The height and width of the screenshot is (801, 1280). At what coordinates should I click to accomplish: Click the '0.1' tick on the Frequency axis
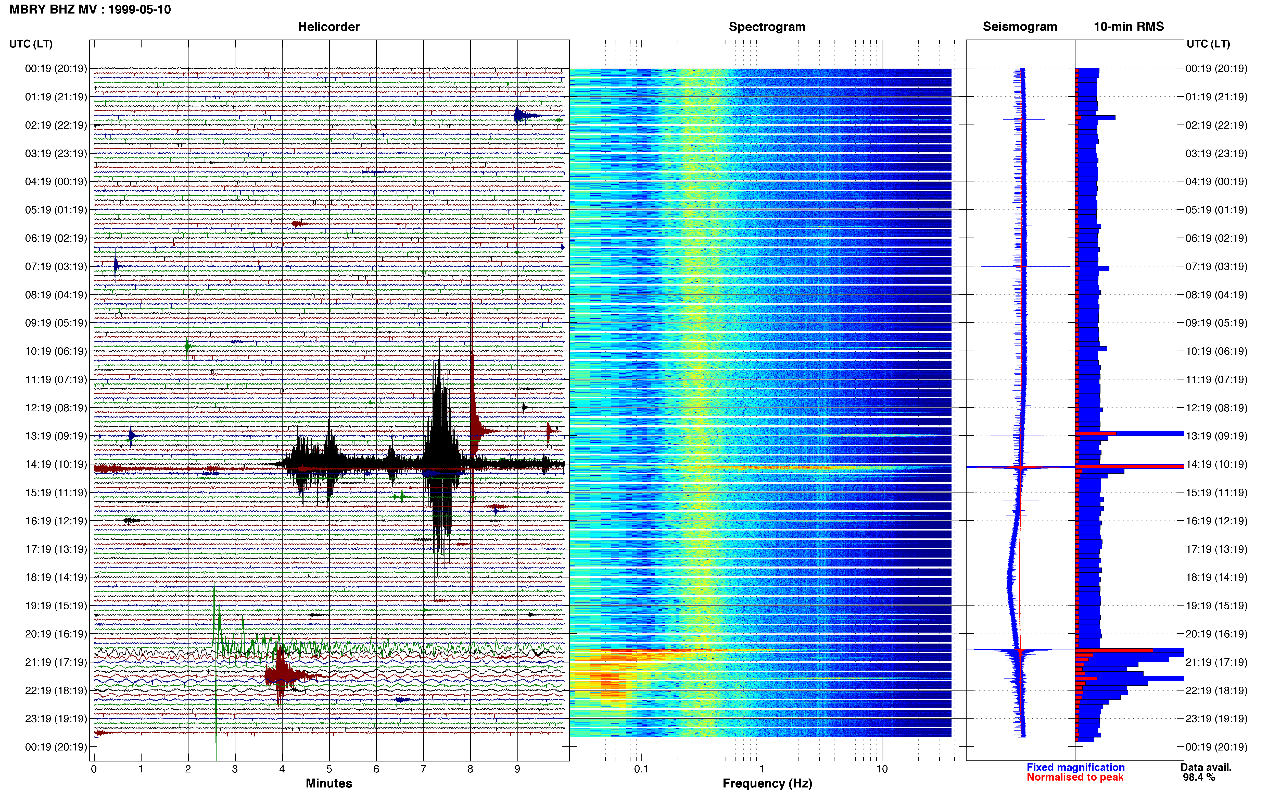pos(641,769)
